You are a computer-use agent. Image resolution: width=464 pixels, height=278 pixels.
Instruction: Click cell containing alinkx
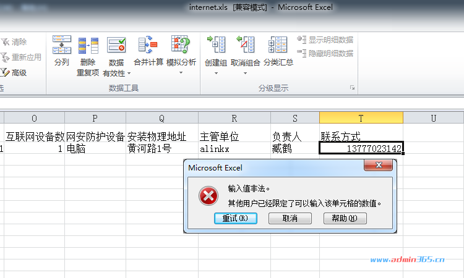click(x=234, y=148)
